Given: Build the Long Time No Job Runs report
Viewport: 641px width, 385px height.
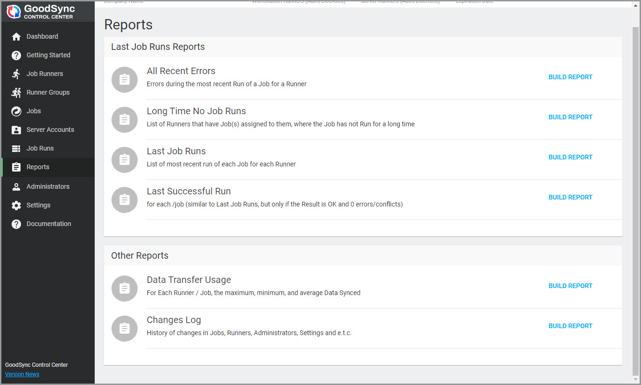Looking at the screenshot, I should tap(570, 117).
